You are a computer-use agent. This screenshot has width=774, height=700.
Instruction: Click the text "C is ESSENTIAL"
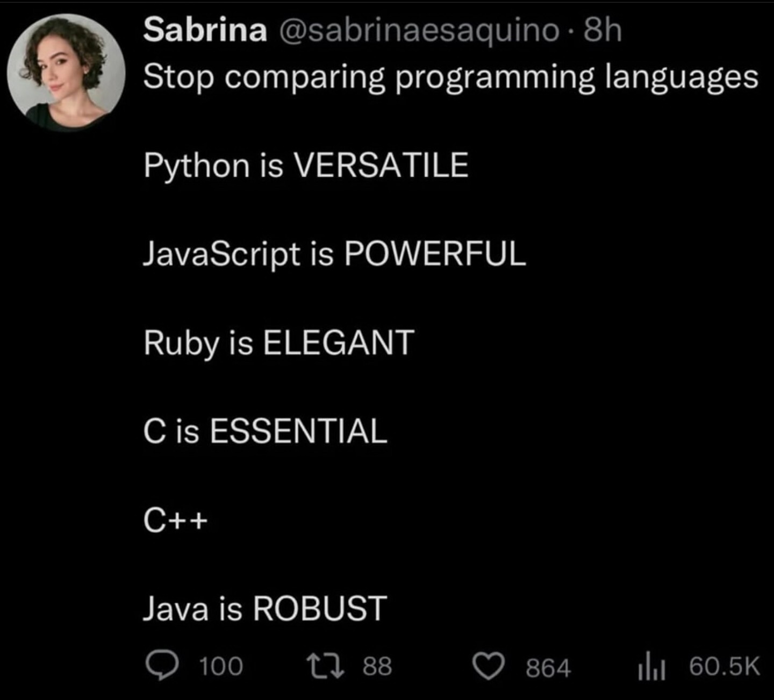click(265, 431)
